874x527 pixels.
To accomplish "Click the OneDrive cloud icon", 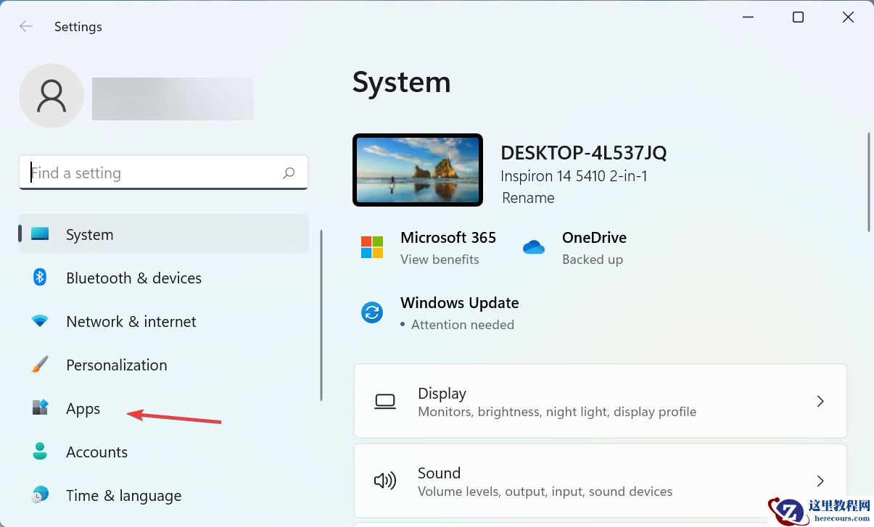I will [534, 247].
